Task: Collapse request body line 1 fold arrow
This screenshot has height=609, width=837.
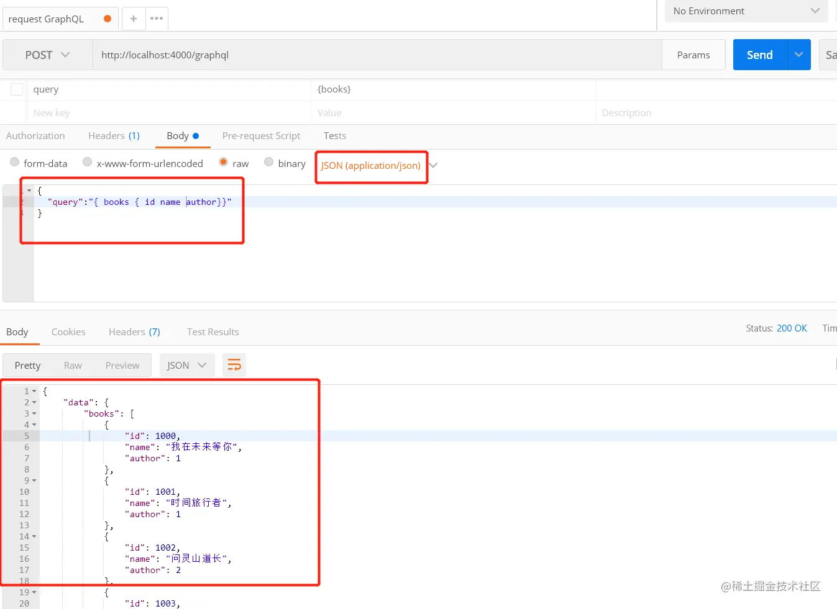Action: (x=29, y=191)
